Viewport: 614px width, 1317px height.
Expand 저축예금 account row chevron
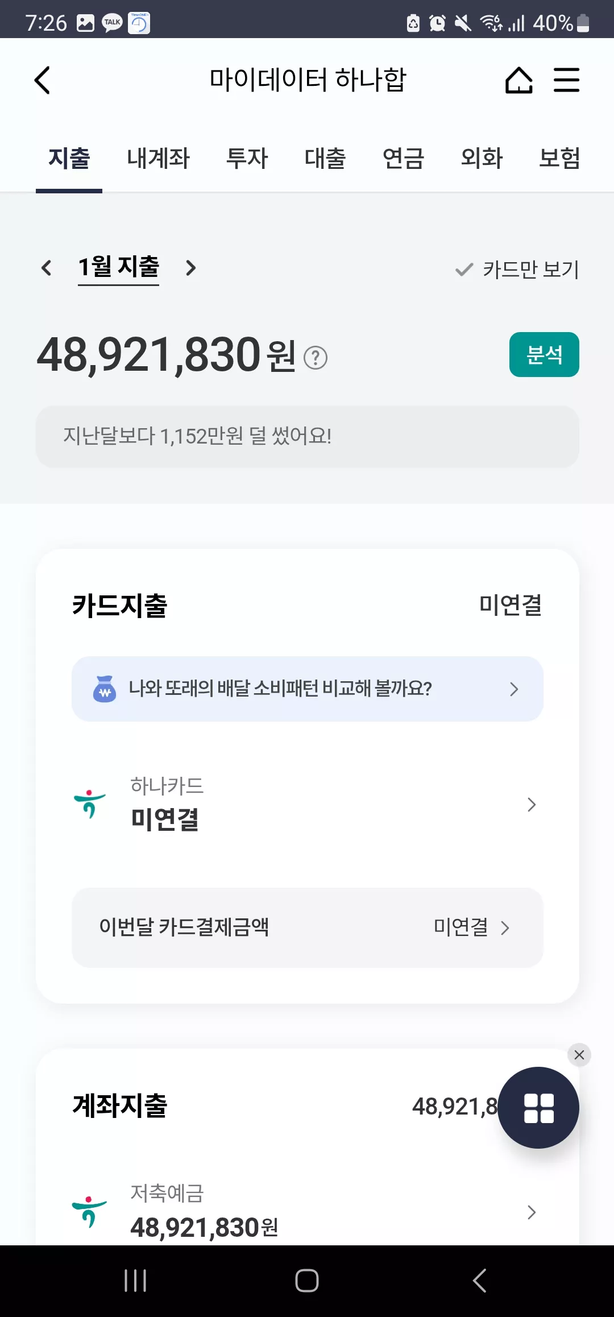[x=532, y=1212]
